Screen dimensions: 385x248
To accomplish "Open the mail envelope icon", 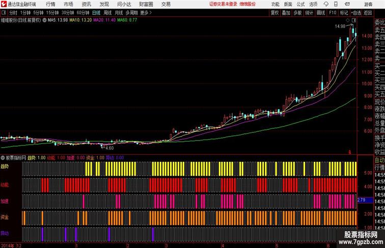I will coord(347,4).
